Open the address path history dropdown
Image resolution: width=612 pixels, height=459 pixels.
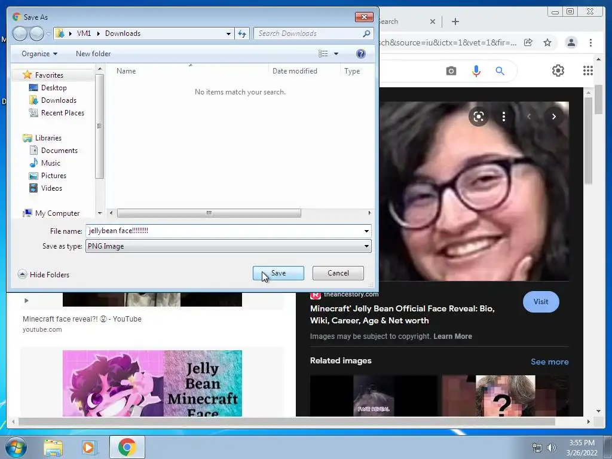(229, 33)
